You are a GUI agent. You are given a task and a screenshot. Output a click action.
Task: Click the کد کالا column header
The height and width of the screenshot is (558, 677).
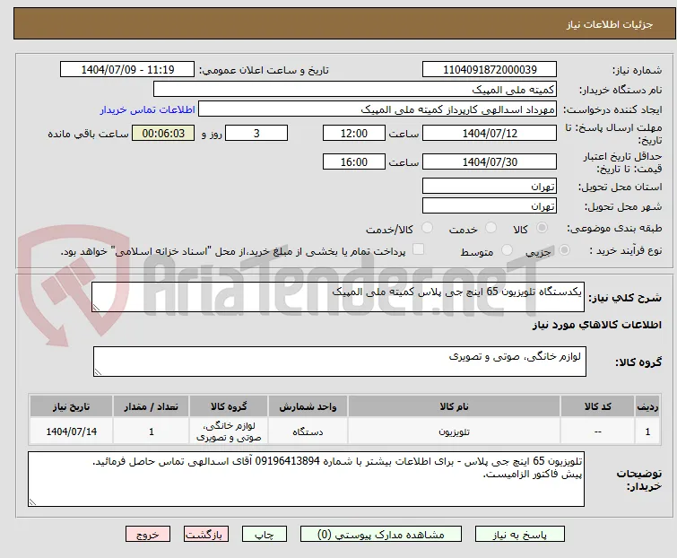[x=597, y=406]
